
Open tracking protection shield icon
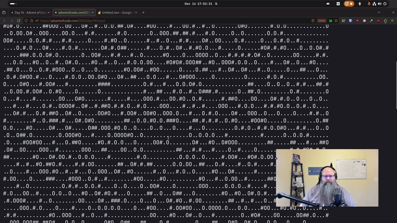(26, 21)
